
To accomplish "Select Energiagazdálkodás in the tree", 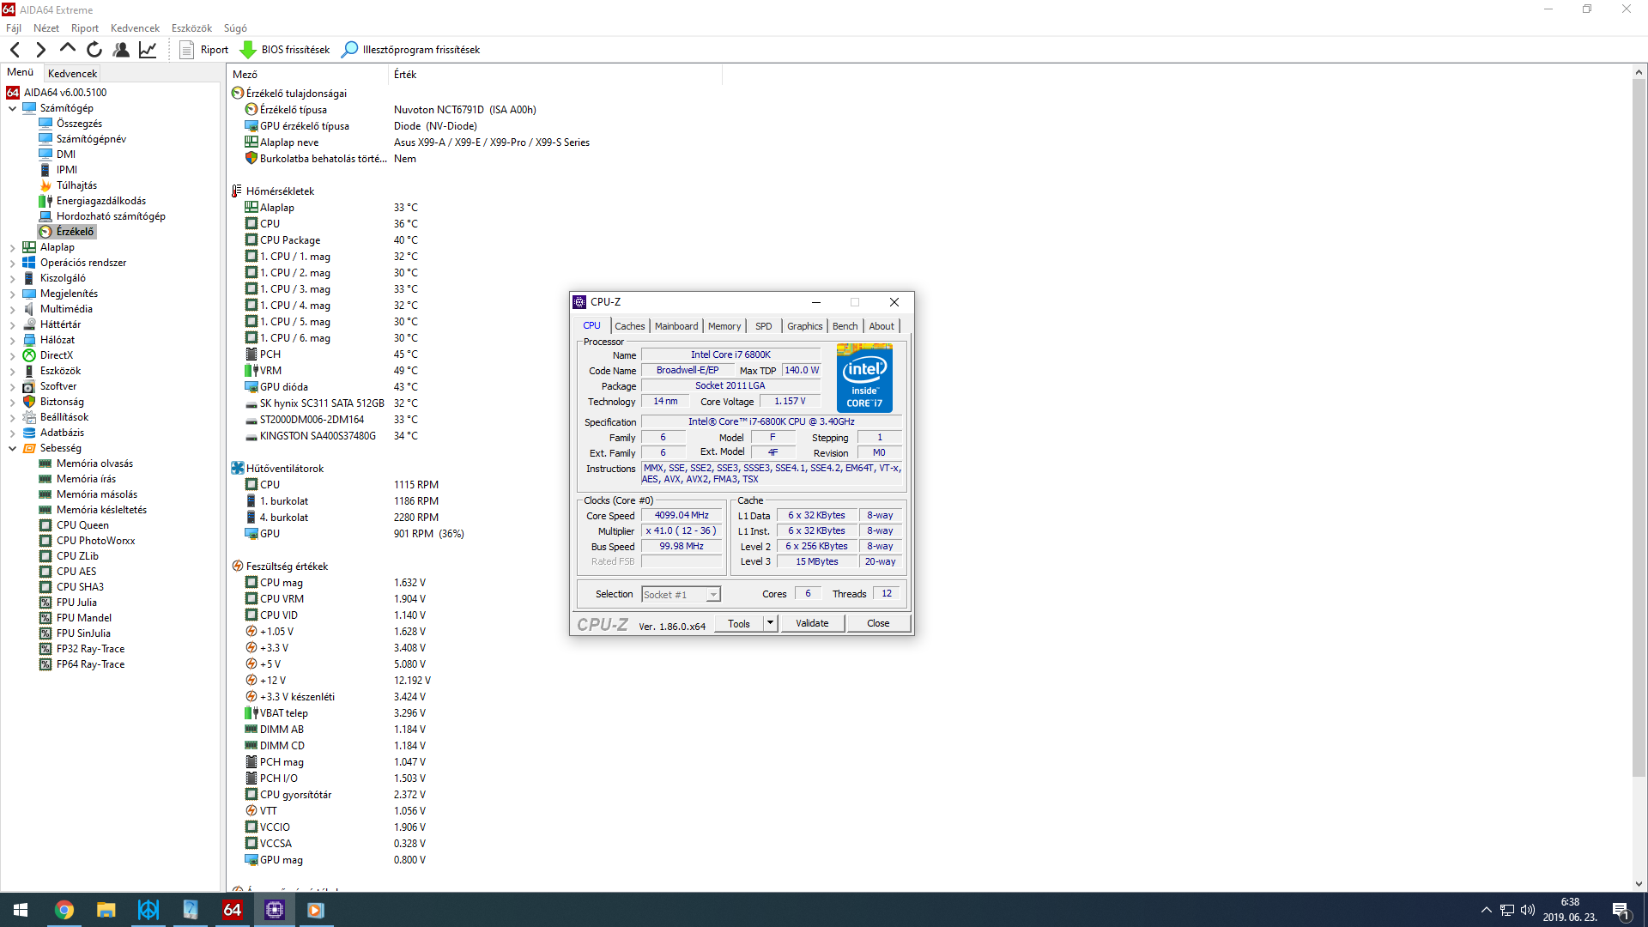I will 100,201.
